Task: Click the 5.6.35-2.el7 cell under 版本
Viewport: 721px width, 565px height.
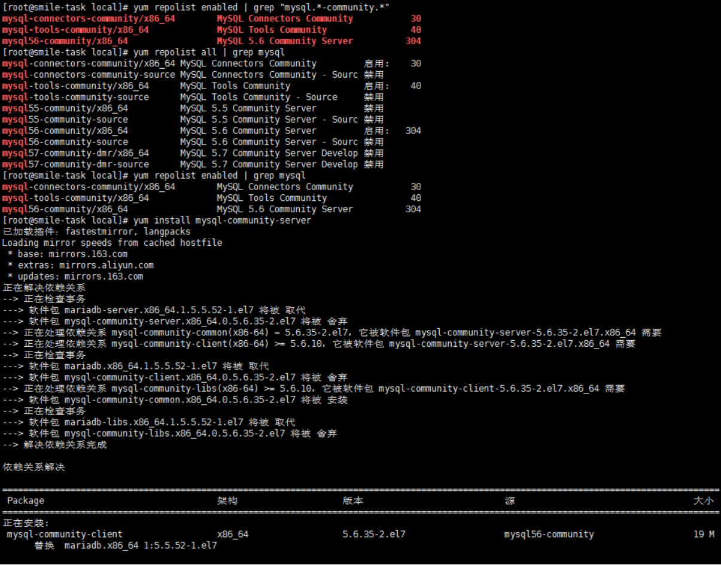Action: [374, 534]
